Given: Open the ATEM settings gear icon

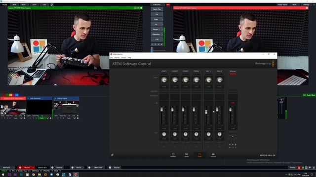Looking at the screenshot, I should point(112,155).
